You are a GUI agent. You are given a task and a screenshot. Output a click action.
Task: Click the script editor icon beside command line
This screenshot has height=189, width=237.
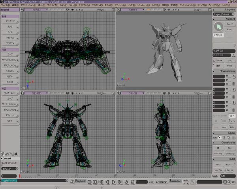pyautogui.click(x=72, y=182)
